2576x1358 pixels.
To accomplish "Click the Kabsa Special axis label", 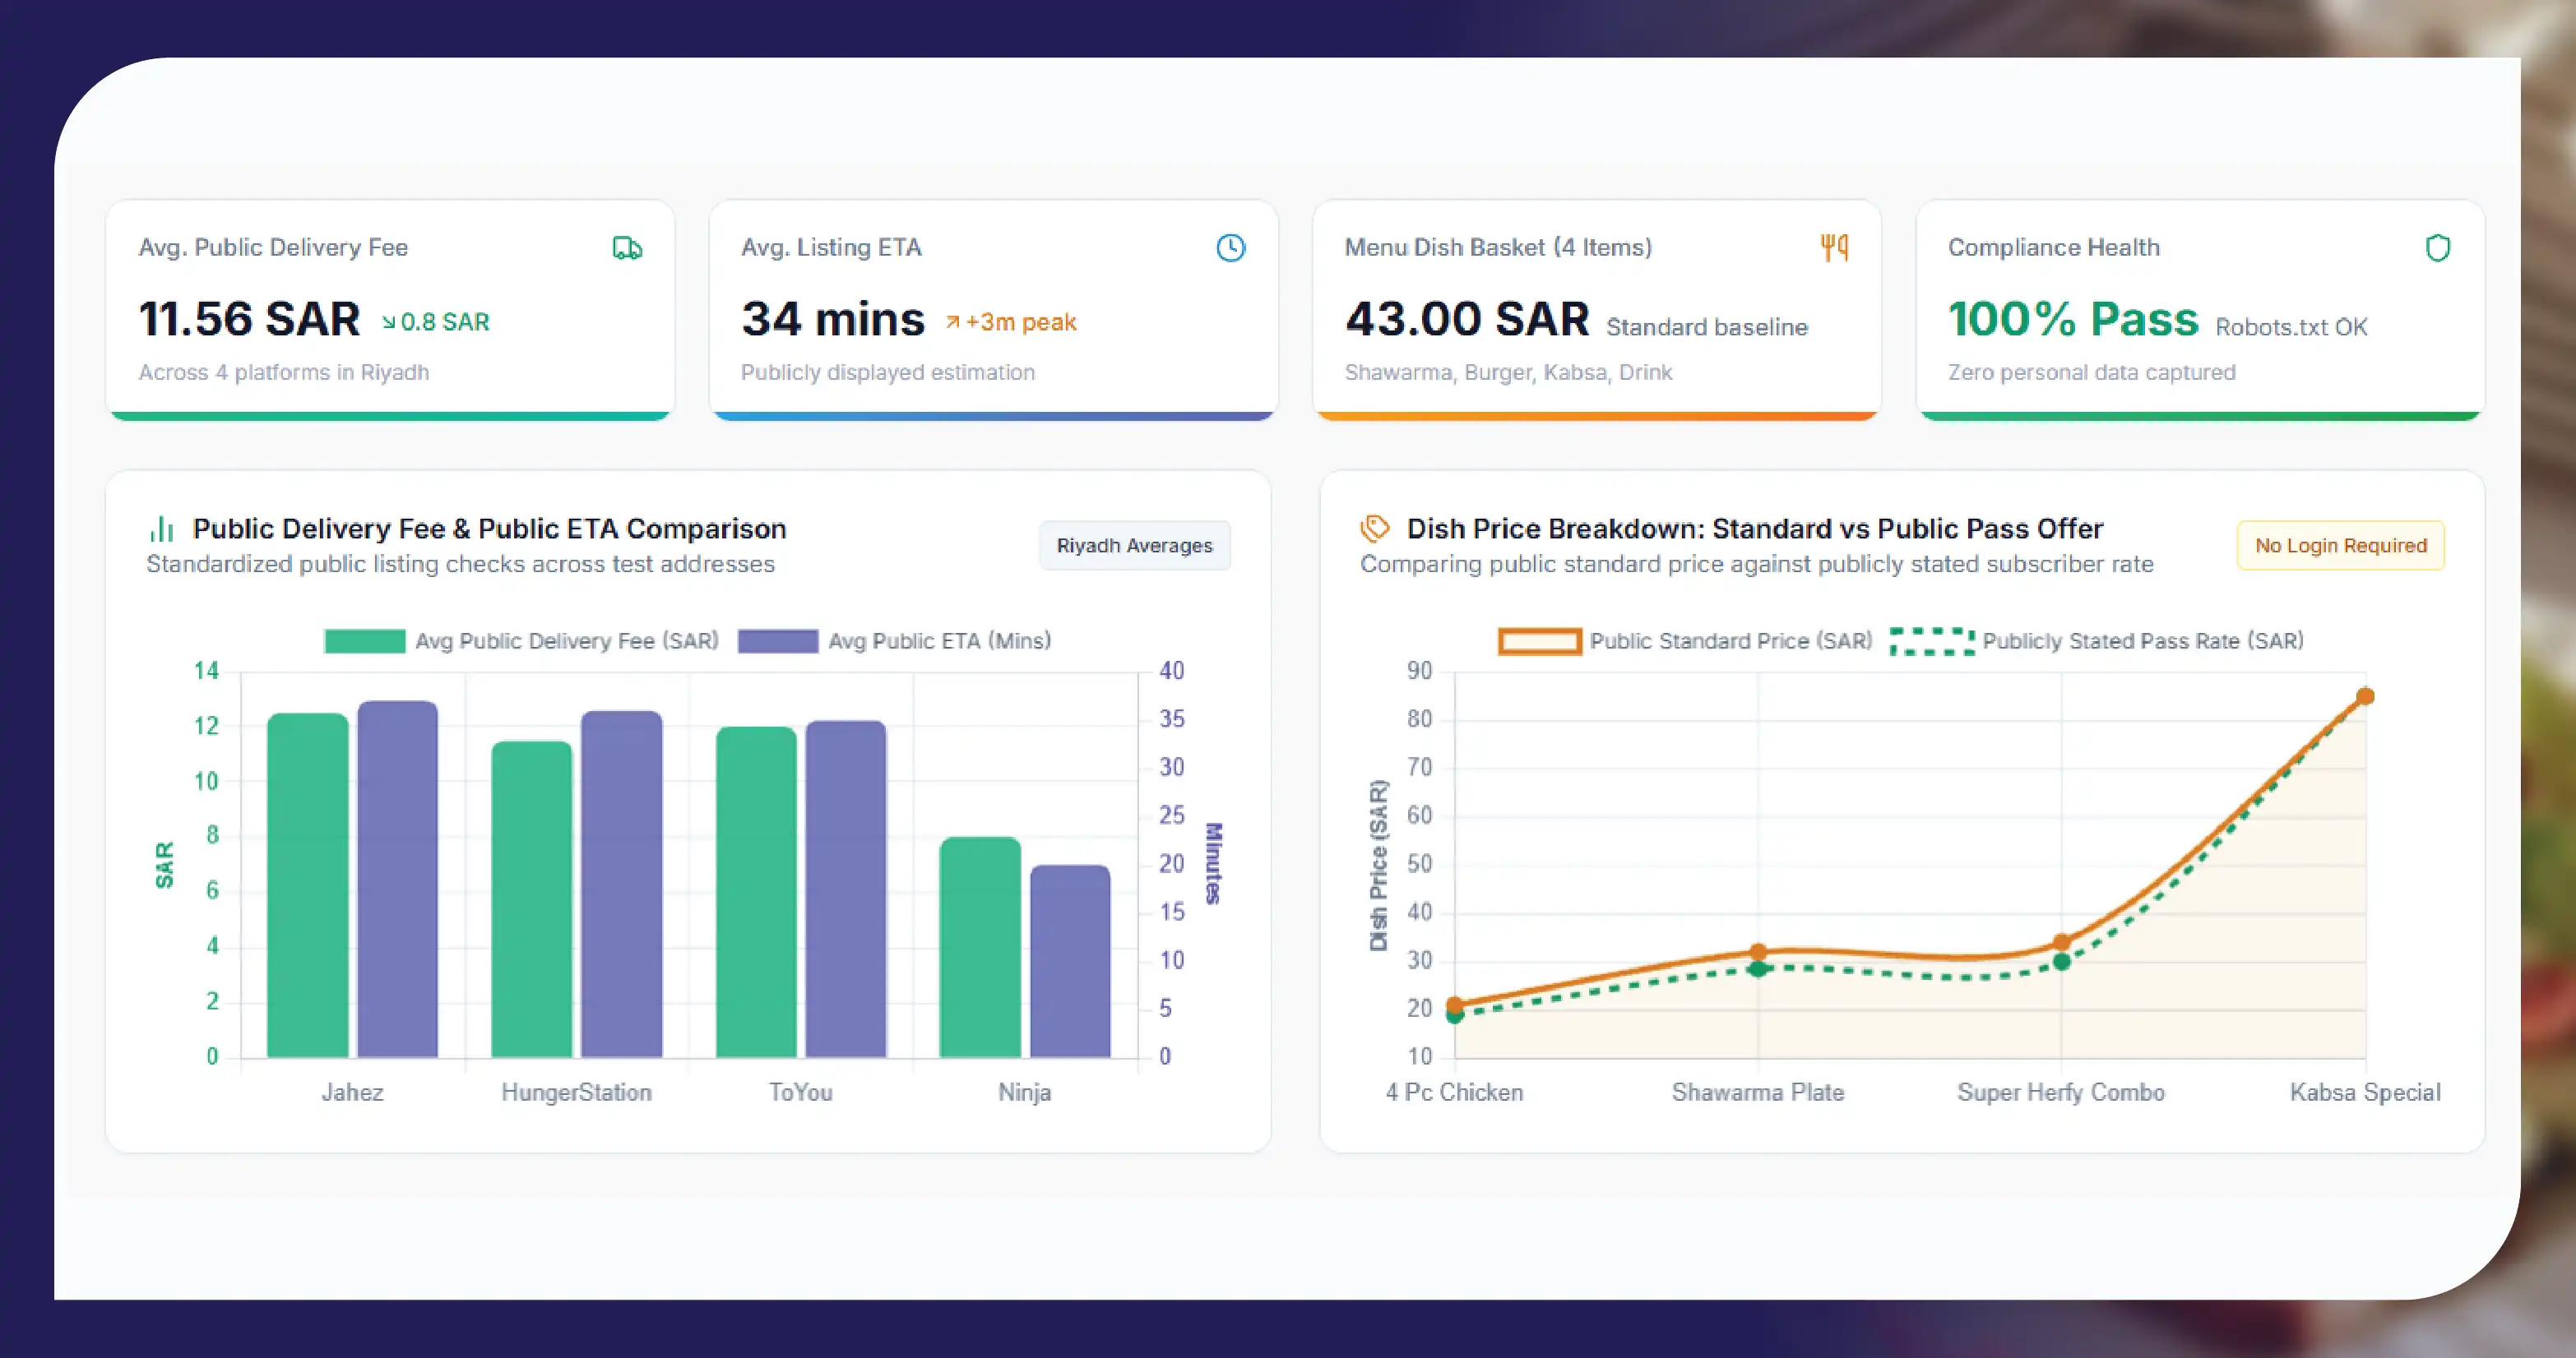I will click(x=2365, y=1092).
